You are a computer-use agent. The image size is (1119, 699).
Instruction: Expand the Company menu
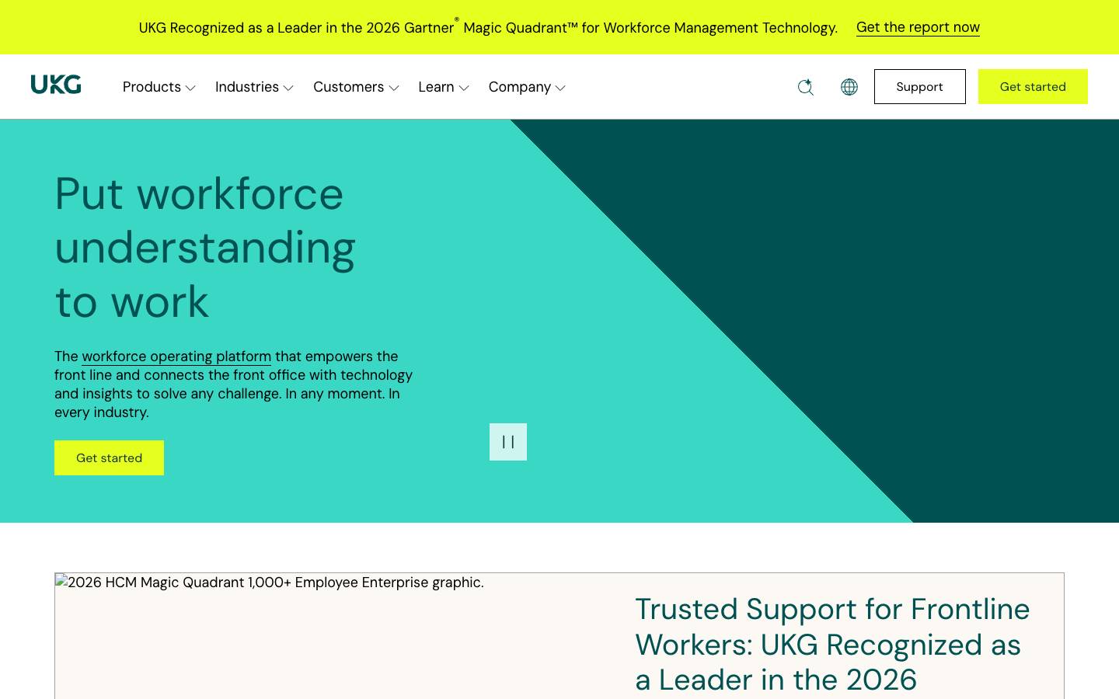coord(527,87)
